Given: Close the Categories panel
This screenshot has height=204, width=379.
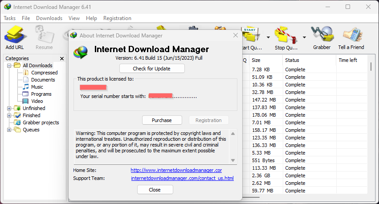Looking at the screenshot, I should point(62,58).
